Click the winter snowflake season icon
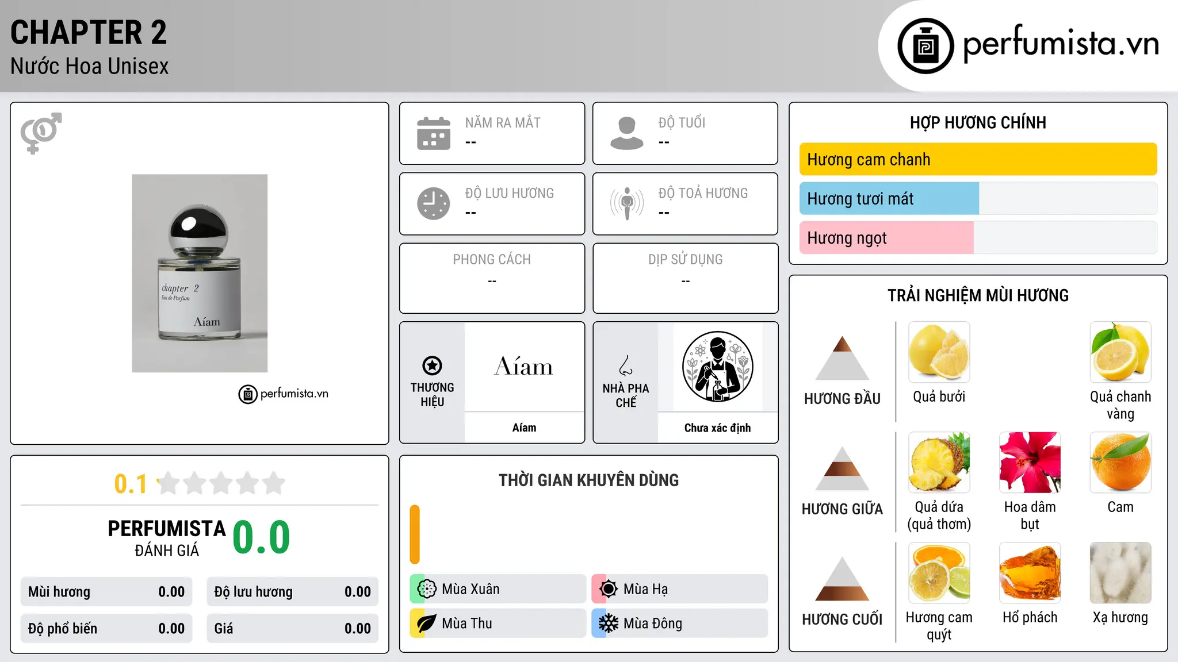Screen dimensions: 1178x662 (x=608, y=623)
